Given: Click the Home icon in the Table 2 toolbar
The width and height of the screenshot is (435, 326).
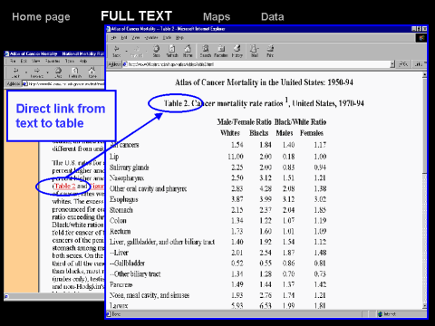Looking at the screenshot, I should tap(188, 51).
